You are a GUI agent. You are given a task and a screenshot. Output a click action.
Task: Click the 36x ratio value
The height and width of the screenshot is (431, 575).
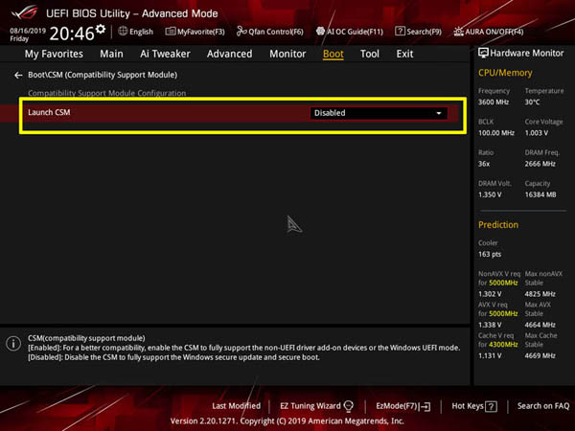point(484,164)
